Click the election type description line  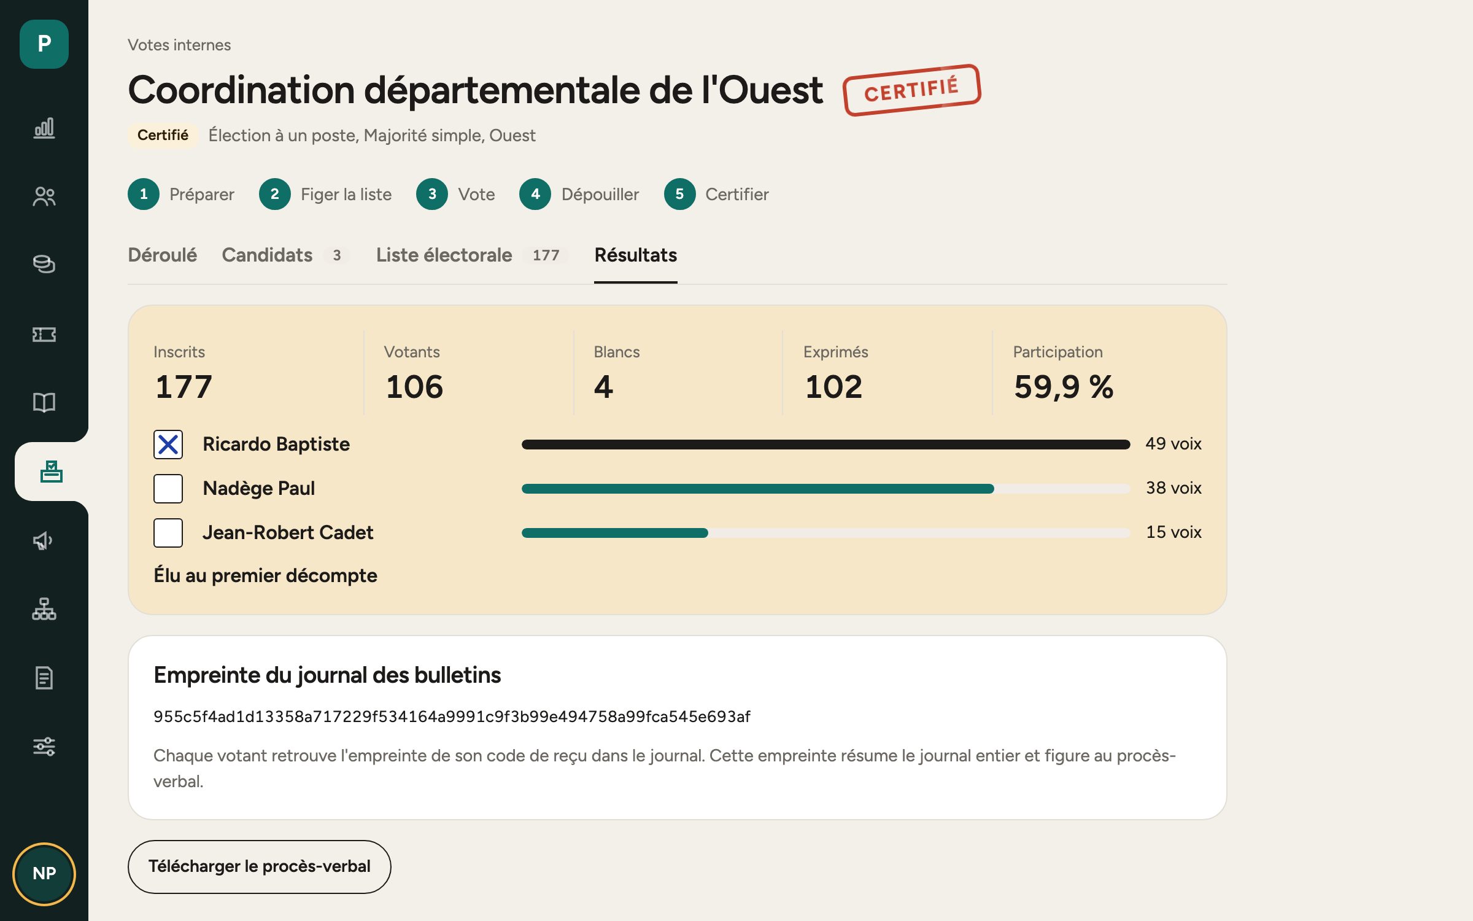[372, 135]
